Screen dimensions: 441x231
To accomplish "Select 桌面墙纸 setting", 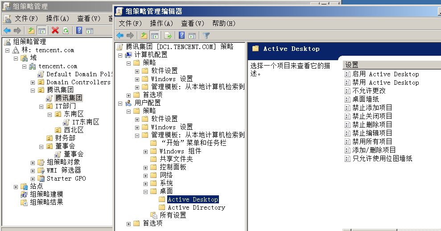I will [x=365, y=99].
